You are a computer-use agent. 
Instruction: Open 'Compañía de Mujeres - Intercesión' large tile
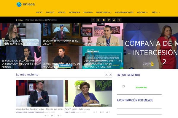[x=151, y=46]
